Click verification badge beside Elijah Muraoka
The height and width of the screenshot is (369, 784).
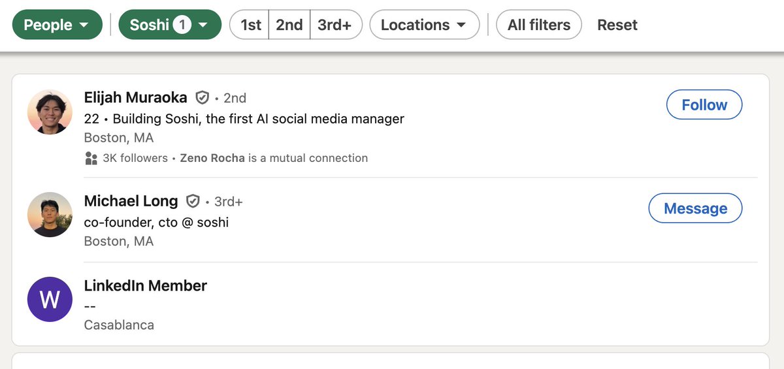click(x=202, y=98)
